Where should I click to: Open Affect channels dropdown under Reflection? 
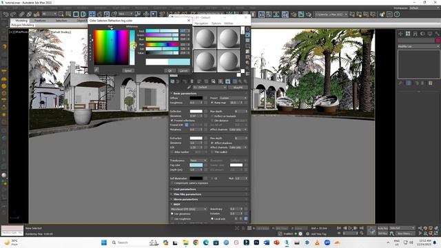coord(238,130)
